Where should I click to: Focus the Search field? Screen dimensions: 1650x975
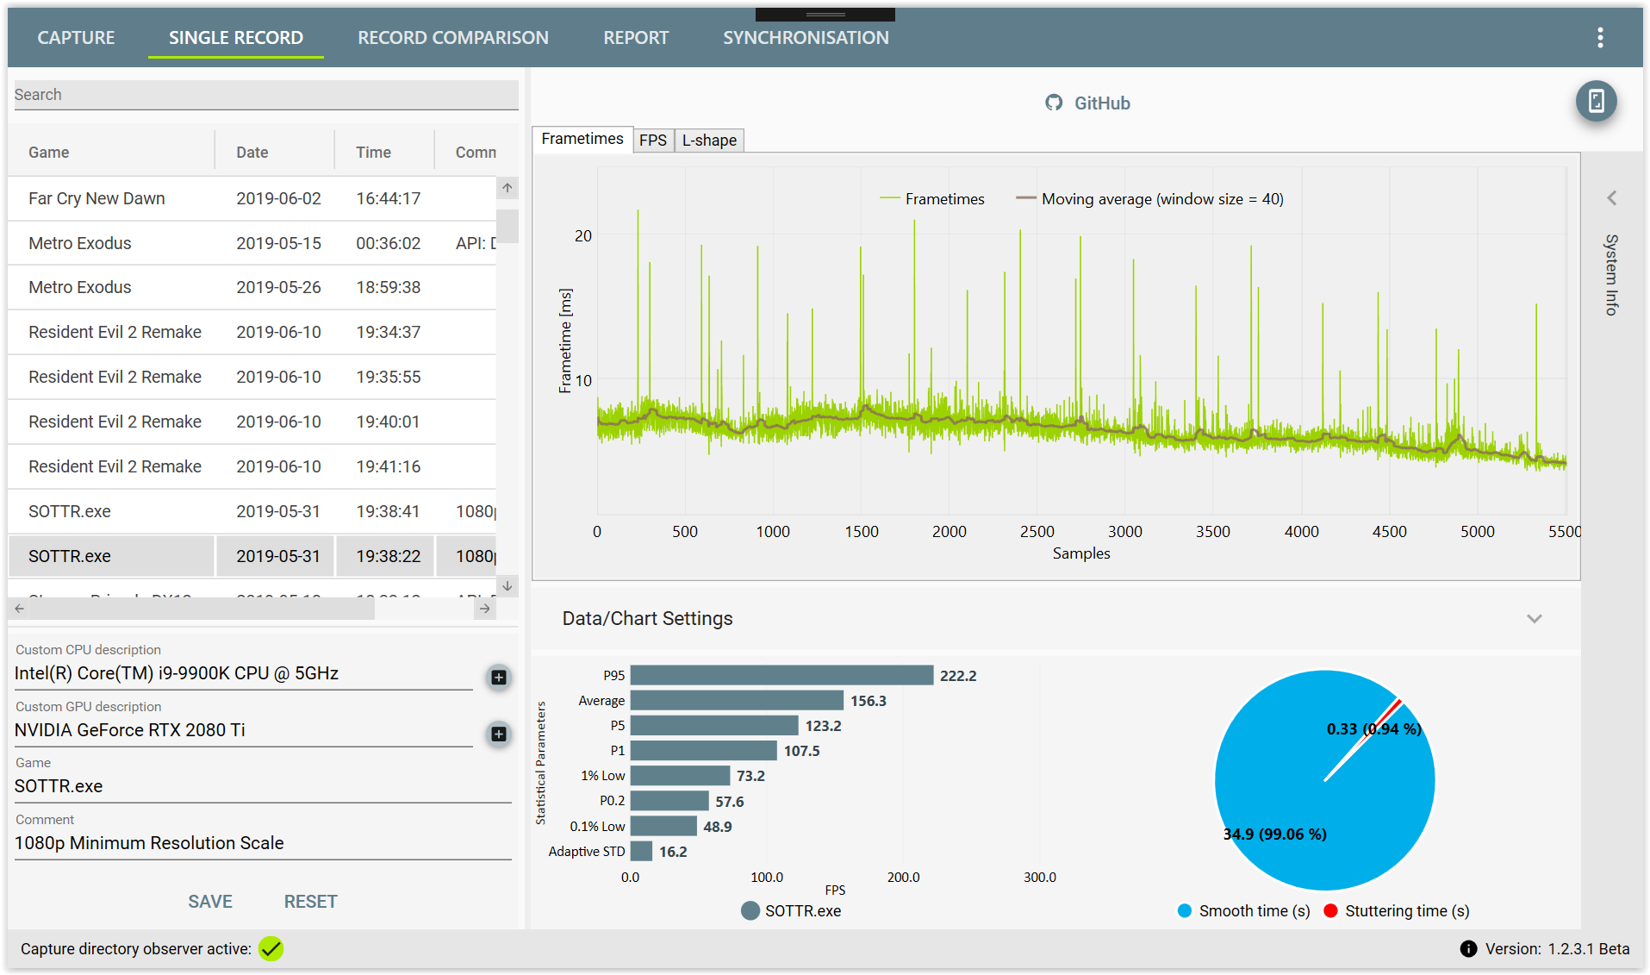coord(266,95)
